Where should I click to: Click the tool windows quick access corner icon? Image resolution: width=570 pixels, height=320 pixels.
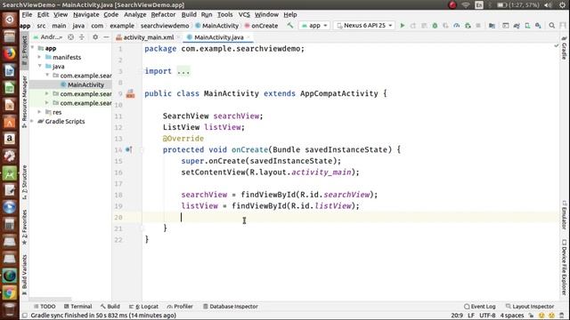coord(24,316)
